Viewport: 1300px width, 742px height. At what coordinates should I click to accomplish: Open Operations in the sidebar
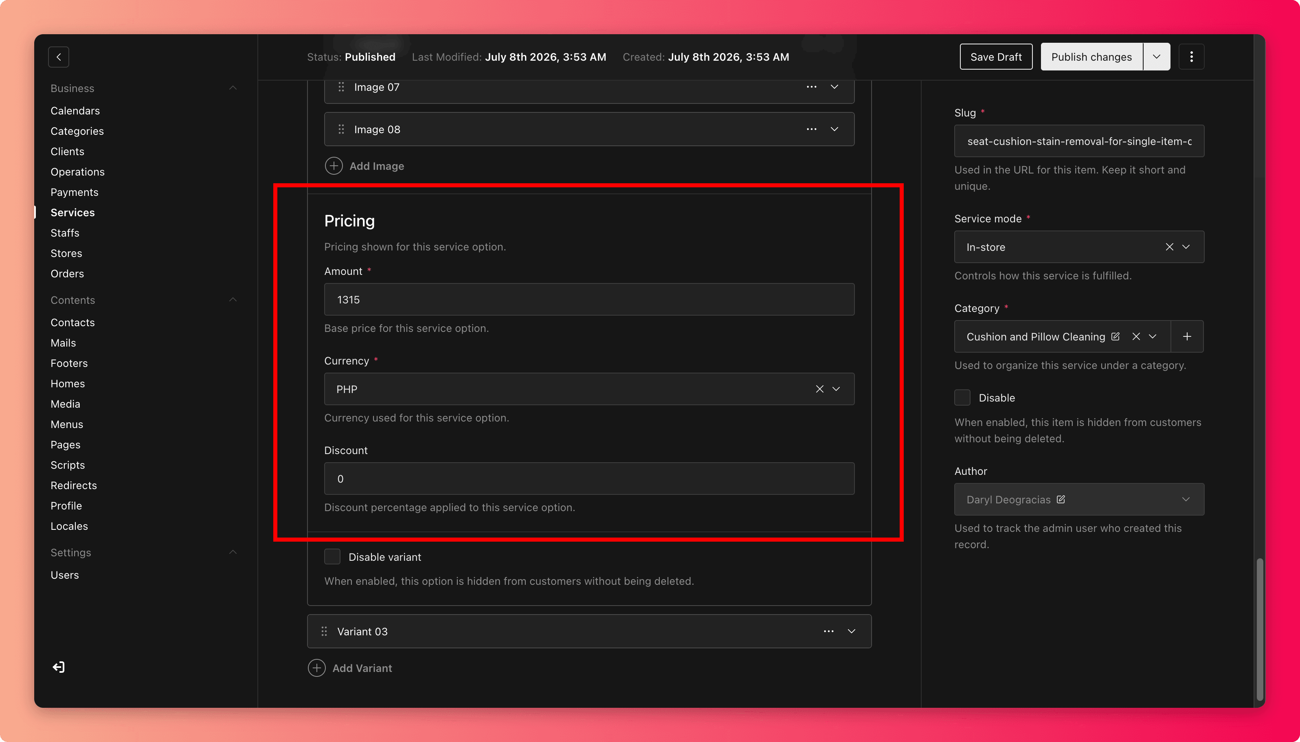(77, 172)
